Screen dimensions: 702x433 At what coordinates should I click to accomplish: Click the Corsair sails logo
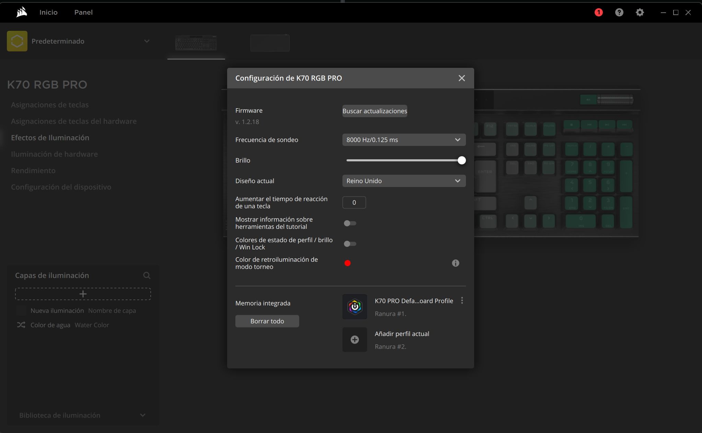[x=22, y=12]
